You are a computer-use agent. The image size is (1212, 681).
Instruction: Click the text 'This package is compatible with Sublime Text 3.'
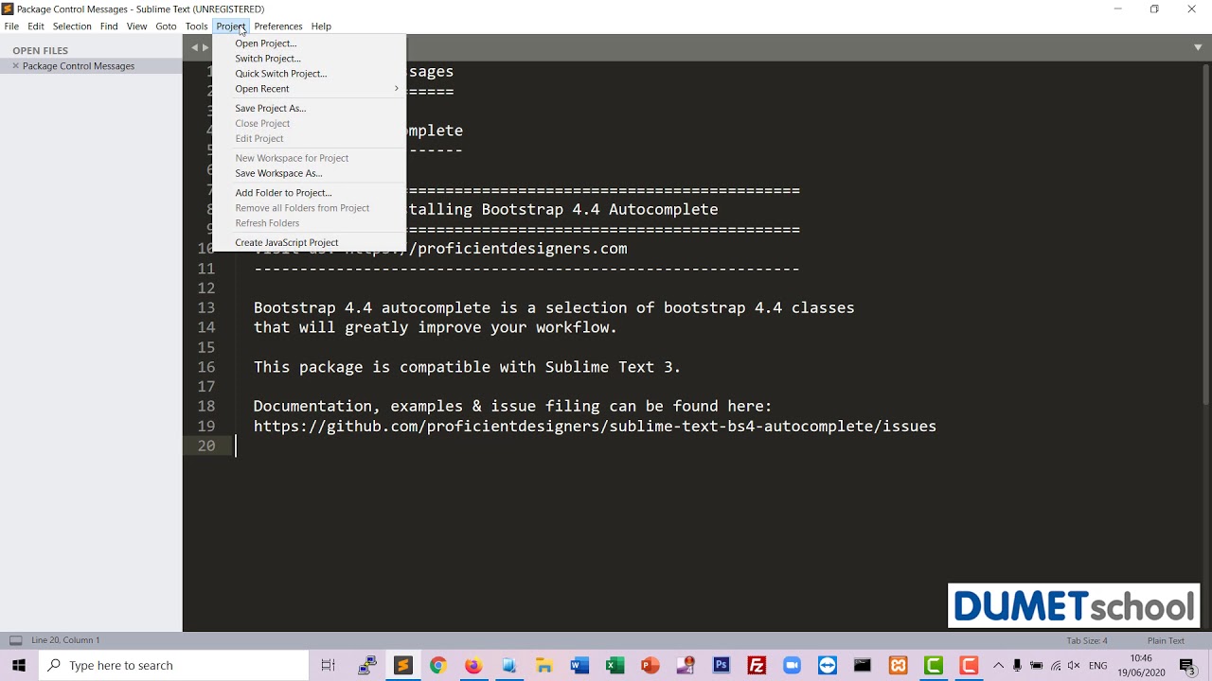click(x=467, y=367)
